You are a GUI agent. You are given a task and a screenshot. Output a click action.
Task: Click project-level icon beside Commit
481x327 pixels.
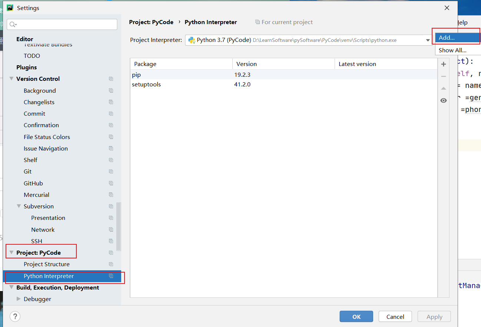click(x=111, y=113)
